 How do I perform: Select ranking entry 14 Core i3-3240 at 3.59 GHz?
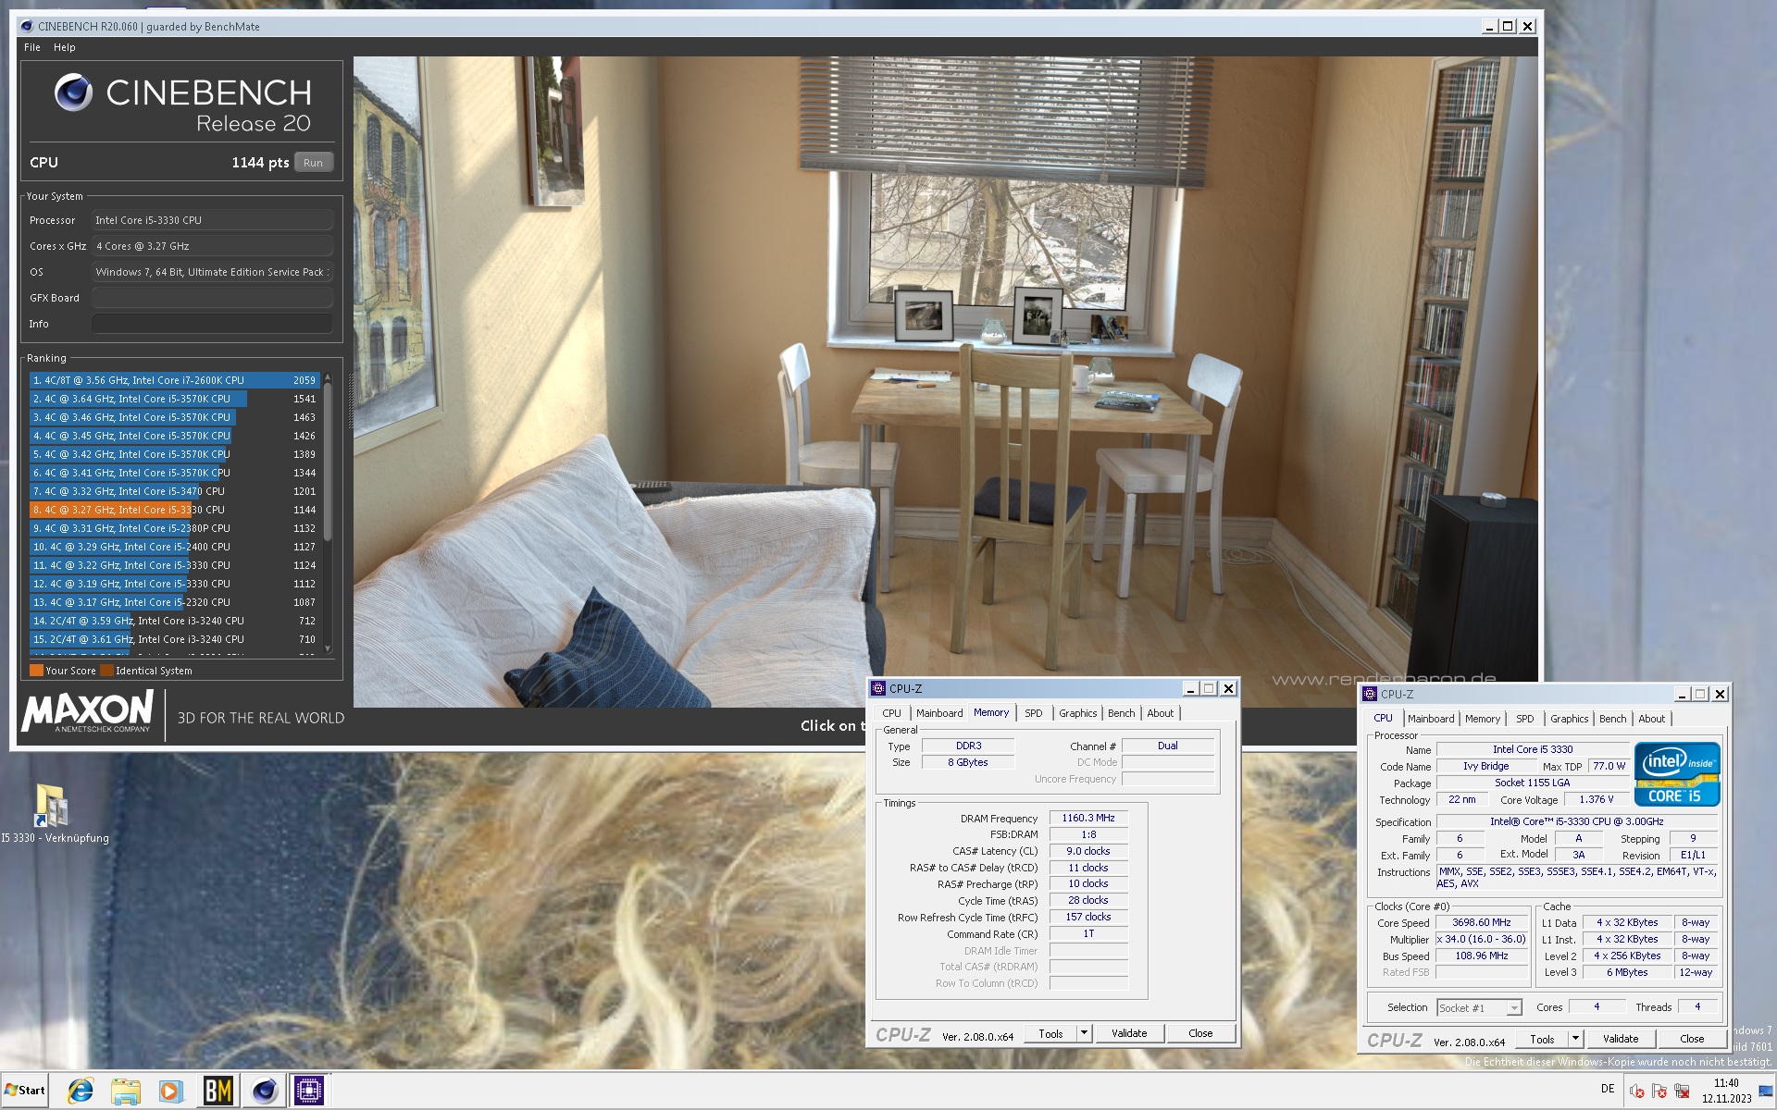coord(174,621)
